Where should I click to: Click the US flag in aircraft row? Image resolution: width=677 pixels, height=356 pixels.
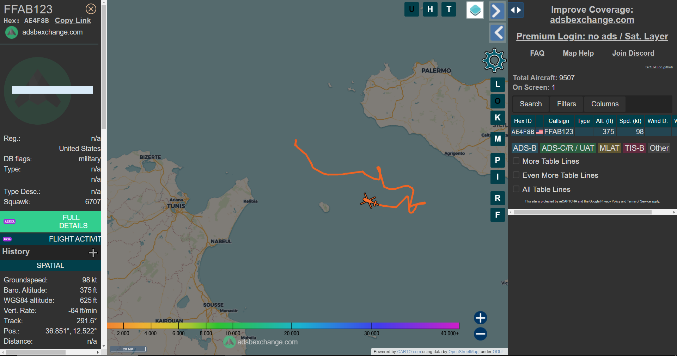pyautogui.click(x=539, y=132)
